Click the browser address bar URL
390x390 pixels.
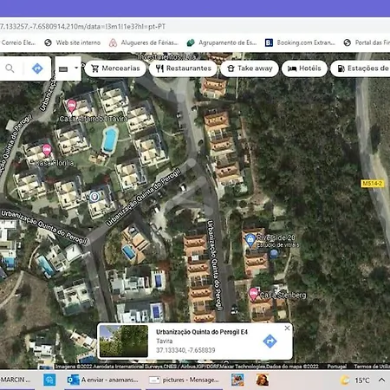[82, 27]
